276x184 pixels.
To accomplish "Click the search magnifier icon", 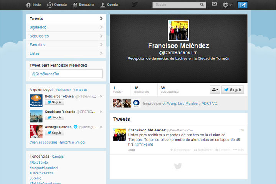I will 202,5.
